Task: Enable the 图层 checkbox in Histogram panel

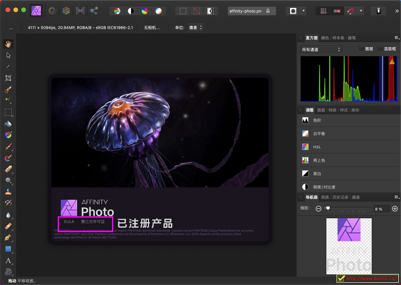Action: pyautogui.click(x=361, y=49)
